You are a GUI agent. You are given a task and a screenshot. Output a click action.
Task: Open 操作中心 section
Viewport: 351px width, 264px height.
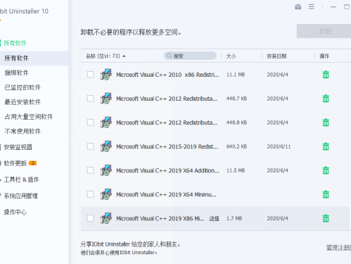[x=15, y=212]
